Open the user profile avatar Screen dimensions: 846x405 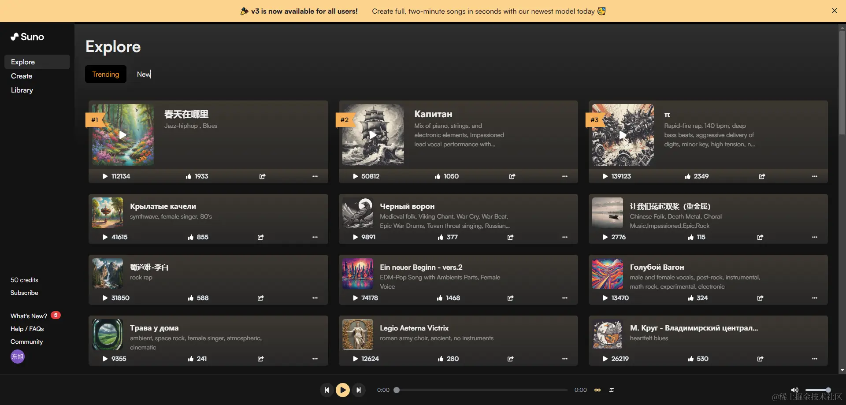18,357
